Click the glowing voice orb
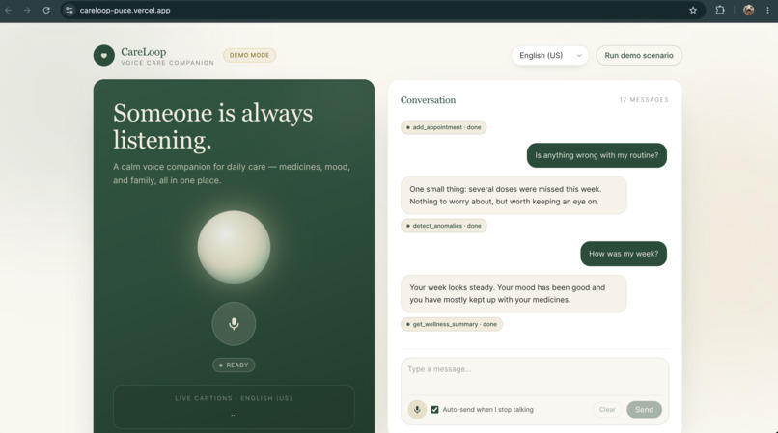Image resolution: width=778 pixels, height=433 pixels. (234, 247)
